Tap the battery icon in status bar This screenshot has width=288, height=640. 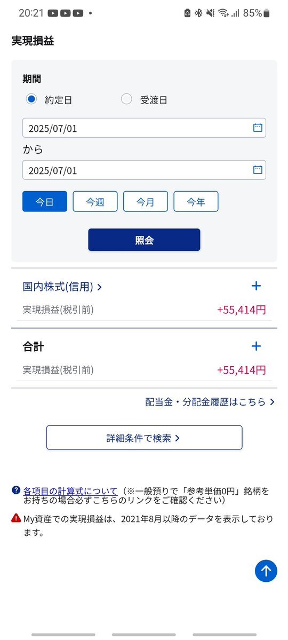pyautogui.click(x=267, y=13)
